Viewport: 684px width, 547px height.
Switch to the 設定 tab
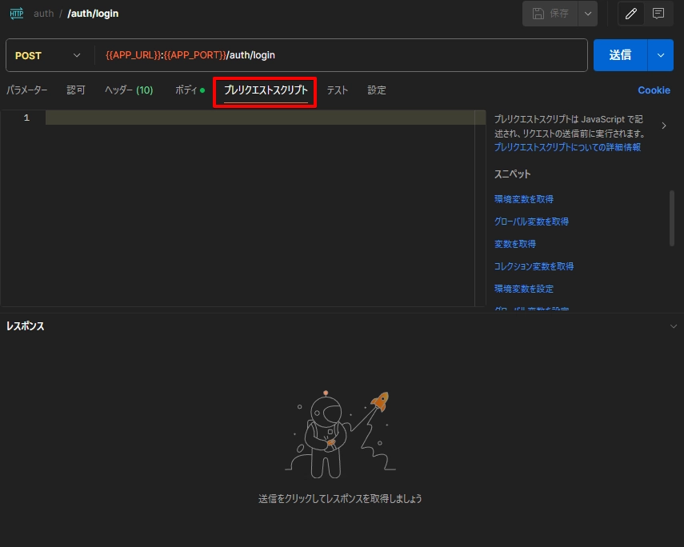click(377, 90)
